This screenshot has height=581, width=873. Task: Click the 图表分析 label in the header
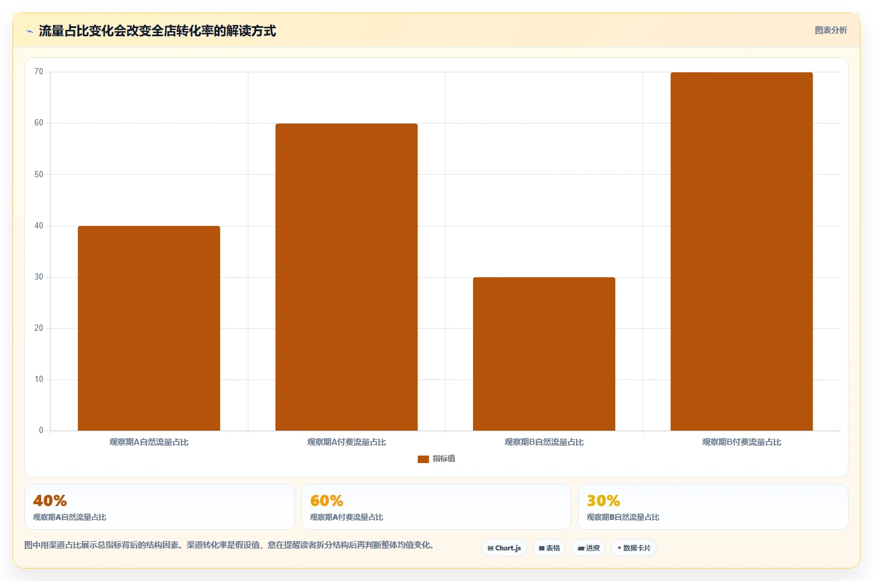(x=831, y=30)
